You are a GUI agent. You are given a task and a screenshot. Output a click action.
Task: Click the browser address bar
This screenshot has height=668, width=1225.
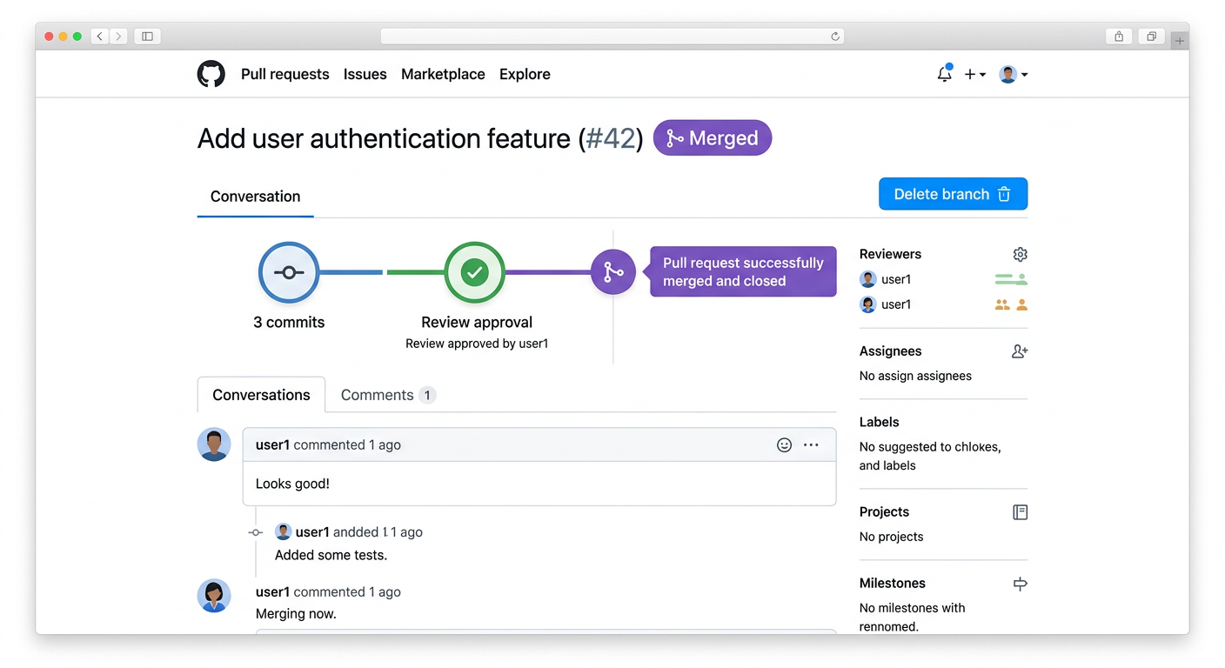612,37
